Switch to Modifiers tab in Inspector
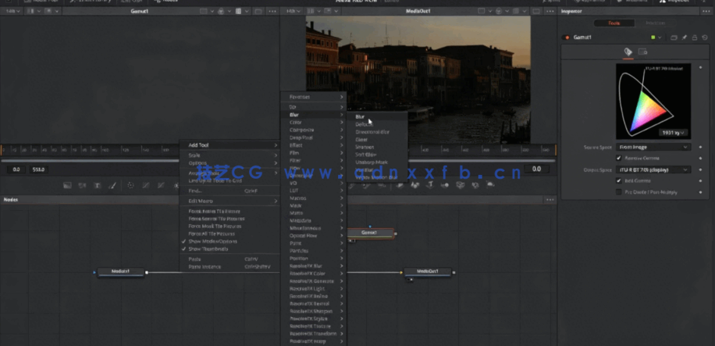 click(x=655, y=23)
